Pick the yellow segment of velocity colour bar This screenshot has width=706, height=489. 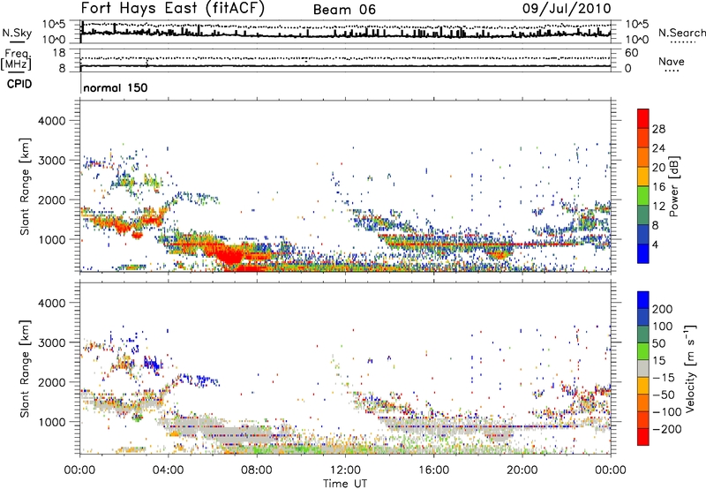pos(643,386)
